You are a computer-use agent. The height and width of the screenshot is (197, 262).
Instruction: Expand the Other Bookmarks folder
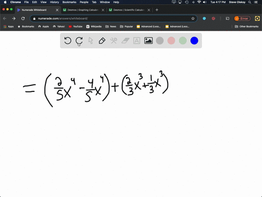coord(247,26)
